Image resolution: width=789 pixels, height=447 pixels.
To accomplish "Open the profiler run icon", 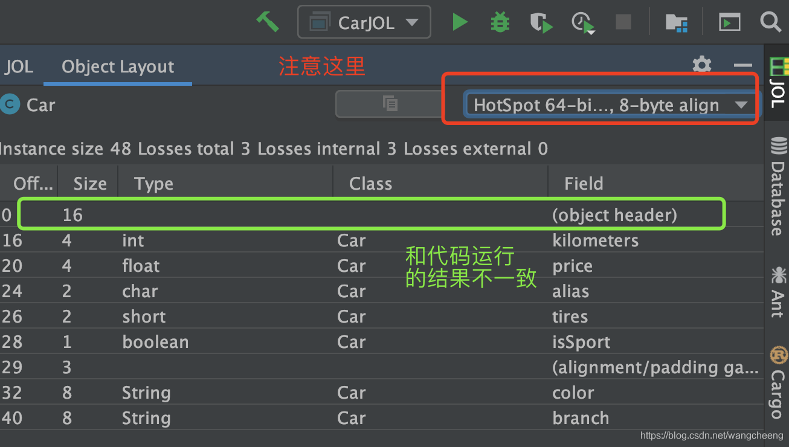I will [583, 23].
